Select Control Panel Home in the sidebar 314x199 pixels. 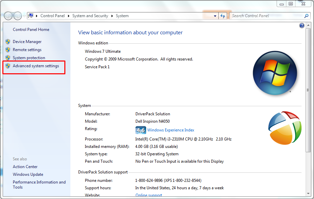[x=31, y=29]
